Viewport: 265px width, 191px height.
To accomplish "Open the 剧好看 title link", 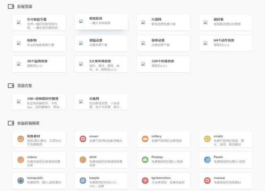I will pos(219,19).
